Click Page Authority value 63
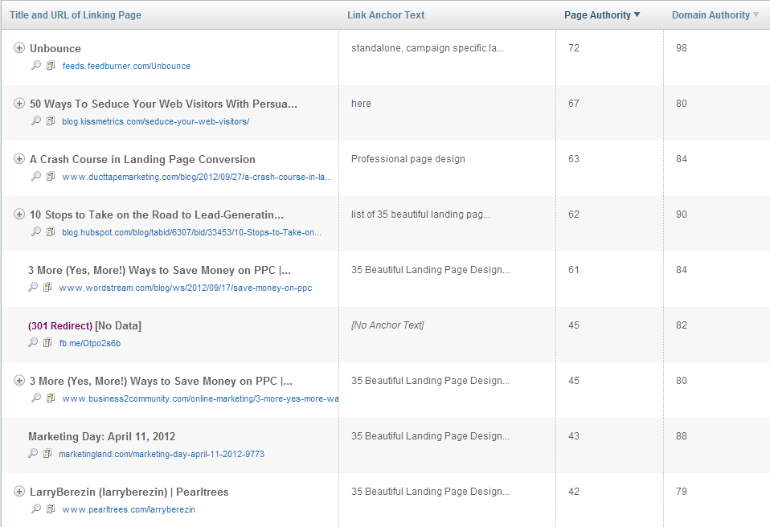Screen dimensions: 770x527 click(x=574, y=159)
